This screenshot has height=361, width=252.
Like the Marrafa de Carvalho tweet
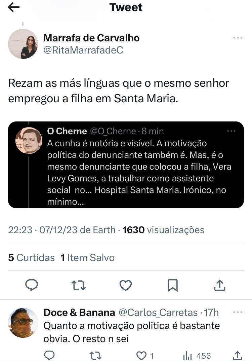point(126,286)
